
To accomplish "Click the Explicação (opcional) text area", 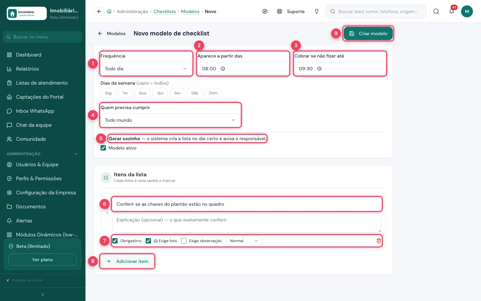I will click(x=247, y=223).
